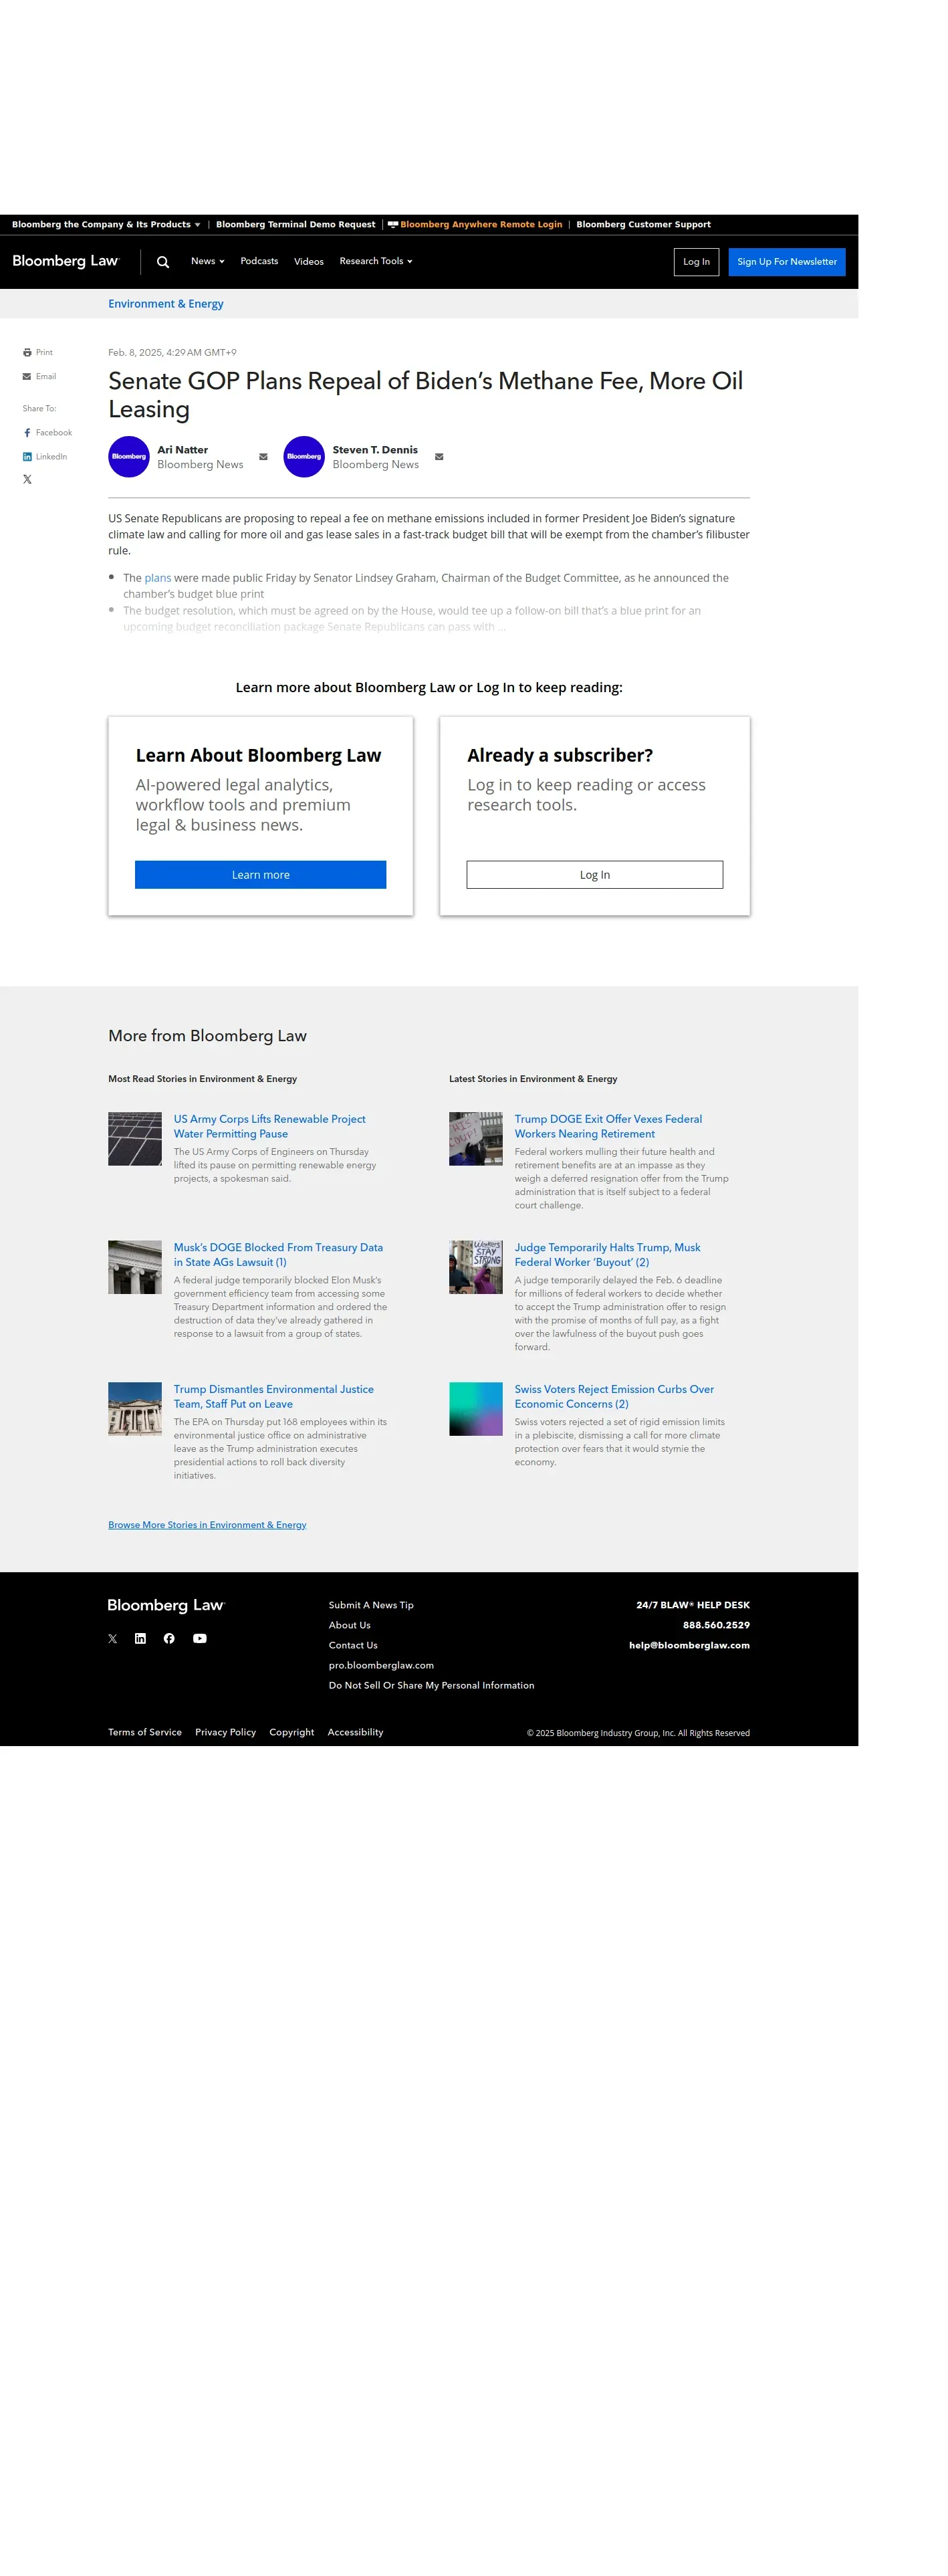Expand the Research Tools dropdown
Image resolution: width=948 pixels, height=2576 pixels.
coord(376,261)
